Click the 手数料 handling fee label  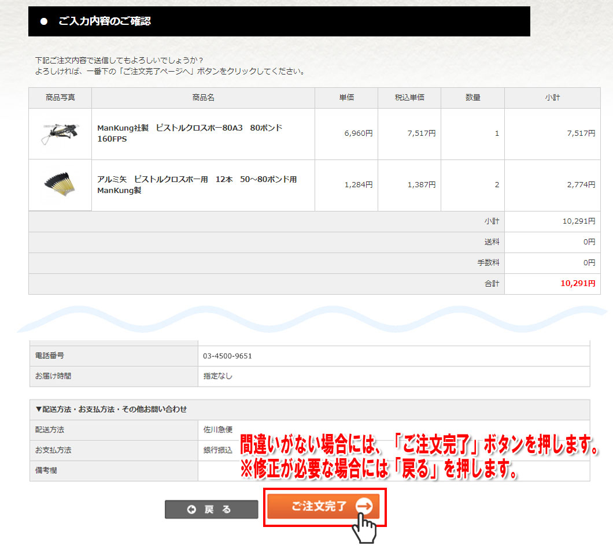(488, 263)
